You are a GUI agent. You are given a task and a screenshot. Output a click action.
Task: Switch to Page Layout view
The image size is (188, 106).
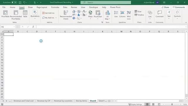153,104
